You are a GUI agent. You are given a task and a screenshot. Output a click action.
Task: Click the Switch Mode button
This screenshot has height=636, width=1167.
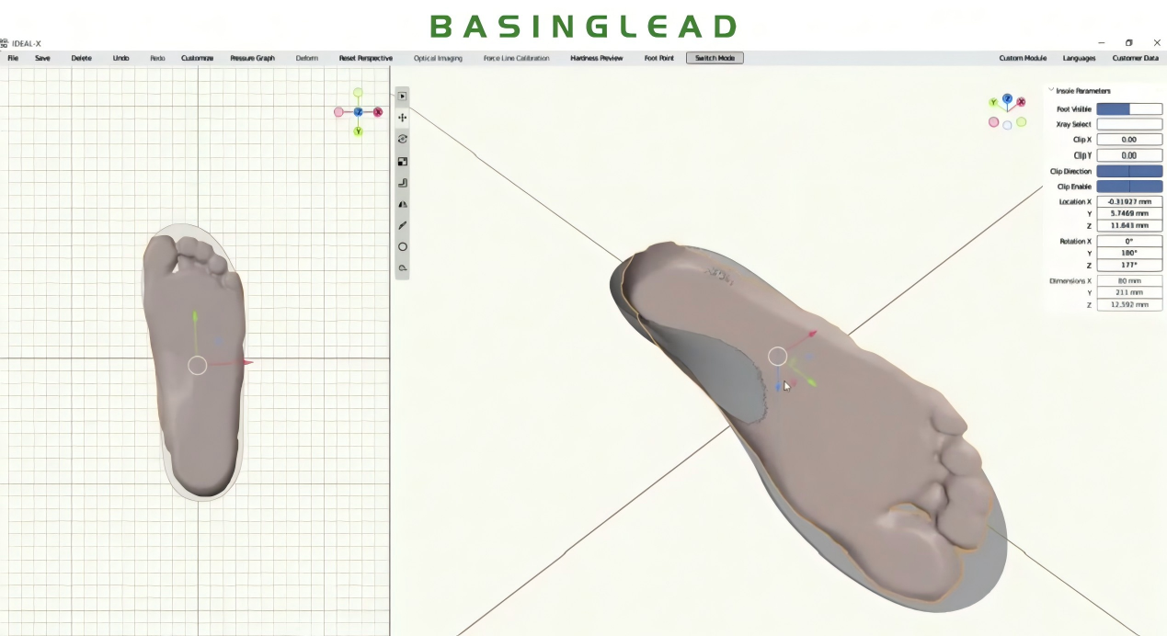point(715,58)
